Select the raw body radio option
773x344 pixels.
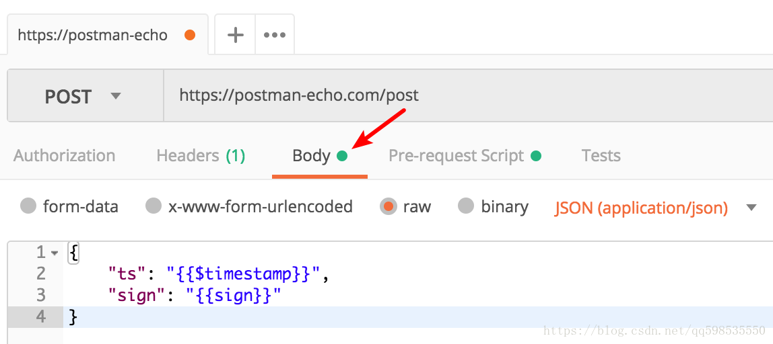point(388,206)
